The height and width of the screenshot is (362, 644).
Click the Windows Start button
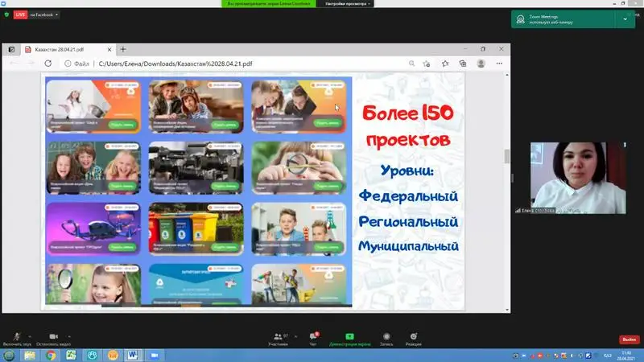pyautogui.click(x=9, y=355)
